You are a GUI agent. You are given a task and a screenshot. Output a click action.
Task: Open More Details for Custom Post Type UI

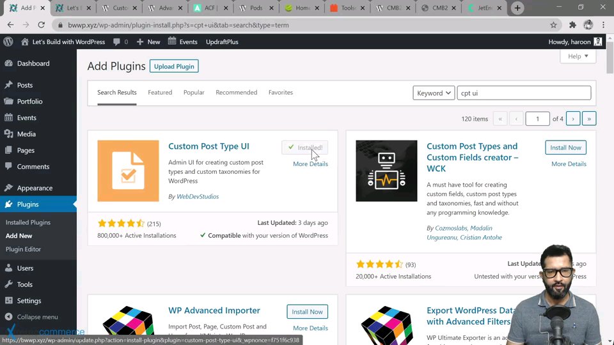(x=310, y=164)
